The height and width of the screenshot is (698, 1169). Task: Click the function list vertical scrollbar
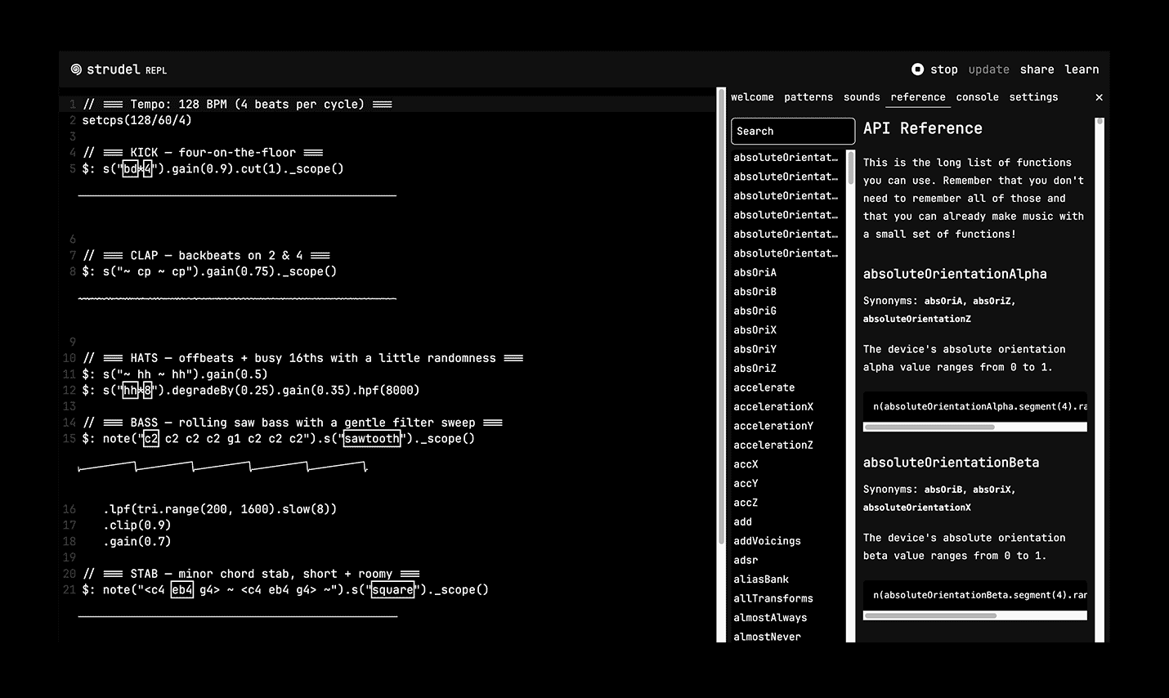[850, 168]
